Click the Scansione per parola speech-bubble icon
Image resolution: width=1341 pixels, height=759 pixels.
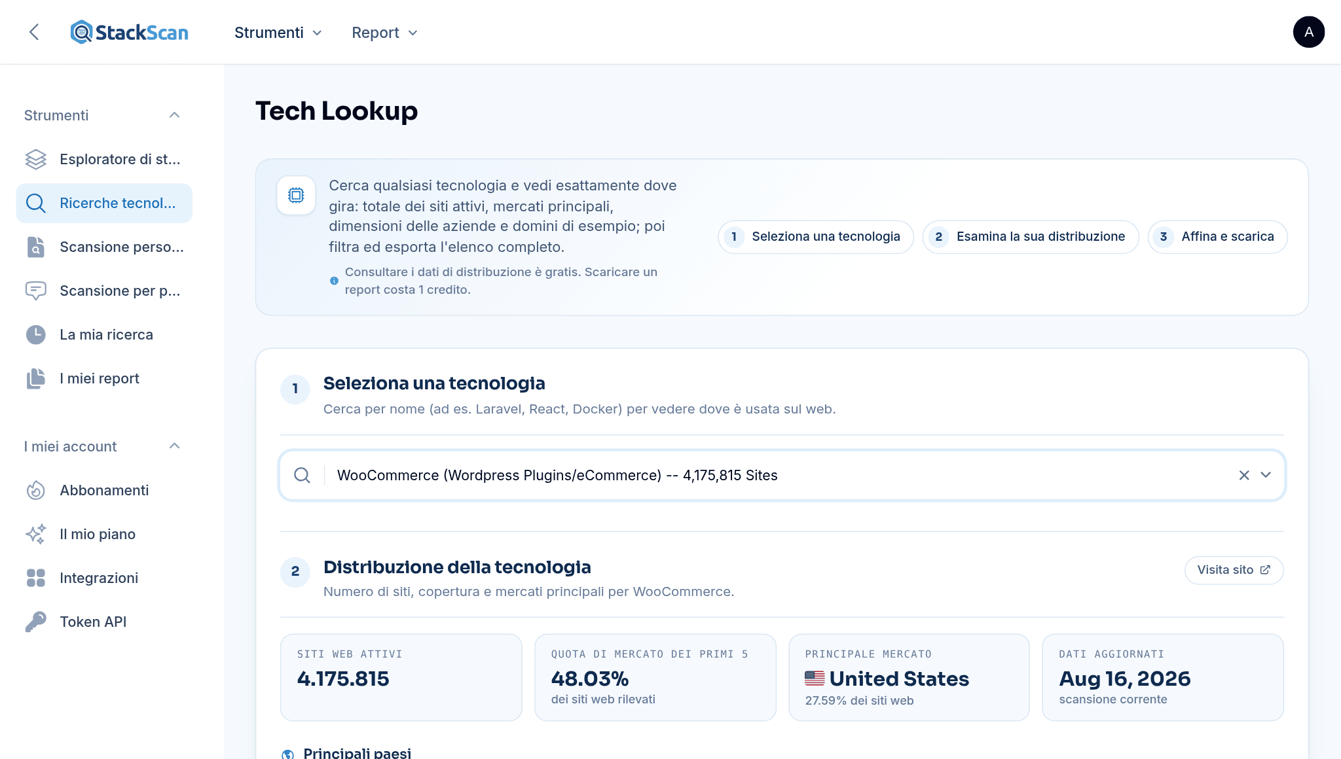35,291
